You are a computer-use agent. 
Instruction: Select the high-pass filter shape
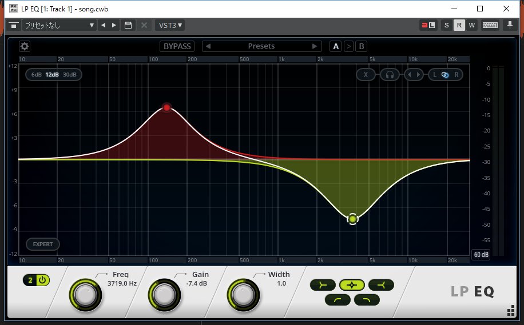(338, 299)
